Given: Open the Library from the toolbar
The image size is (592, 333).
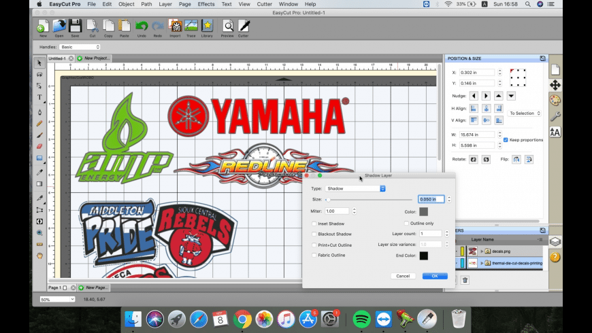Looking at the screenshot, I should coord(207,28).
